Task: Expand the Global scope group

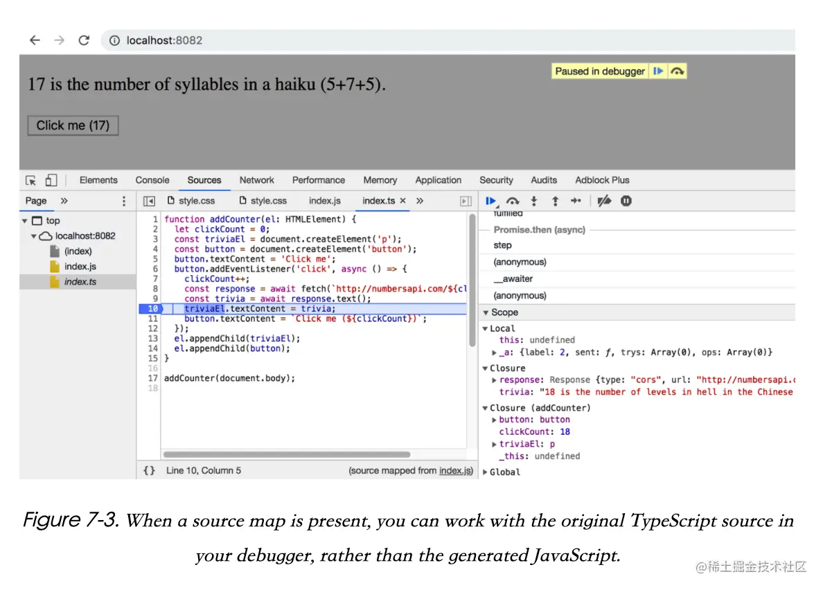Action: pos(485,472)
